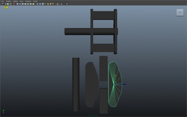Viewport: 187px width, 117px height.
Task: Open the Shading menu
Action: pos(8,1)
